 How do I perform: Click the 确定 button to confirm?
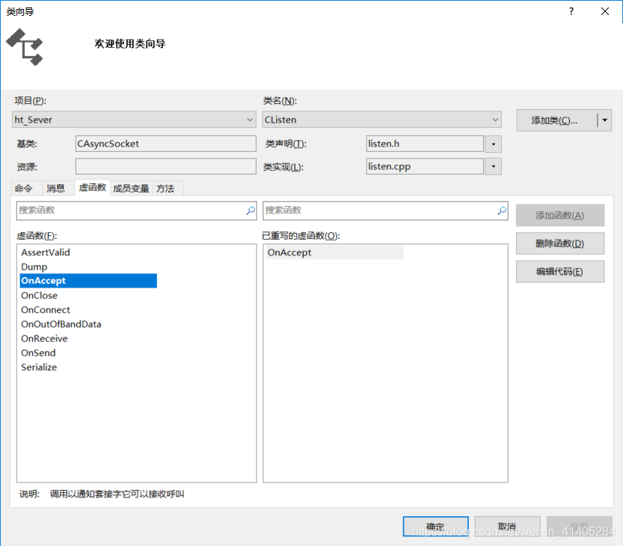(x=435, y=526)
